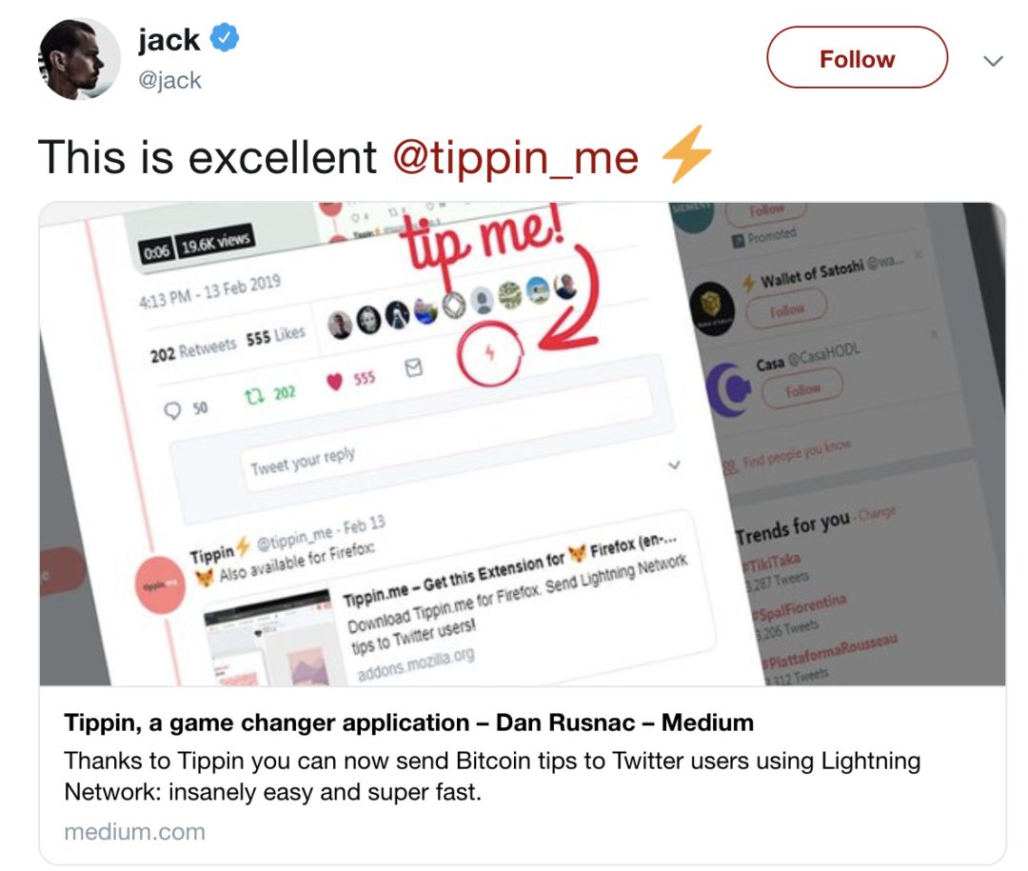This screenshot has height=871, width=1028.
Task: Follow the Casa @CasaHODL account
Action: pos(802,388)
